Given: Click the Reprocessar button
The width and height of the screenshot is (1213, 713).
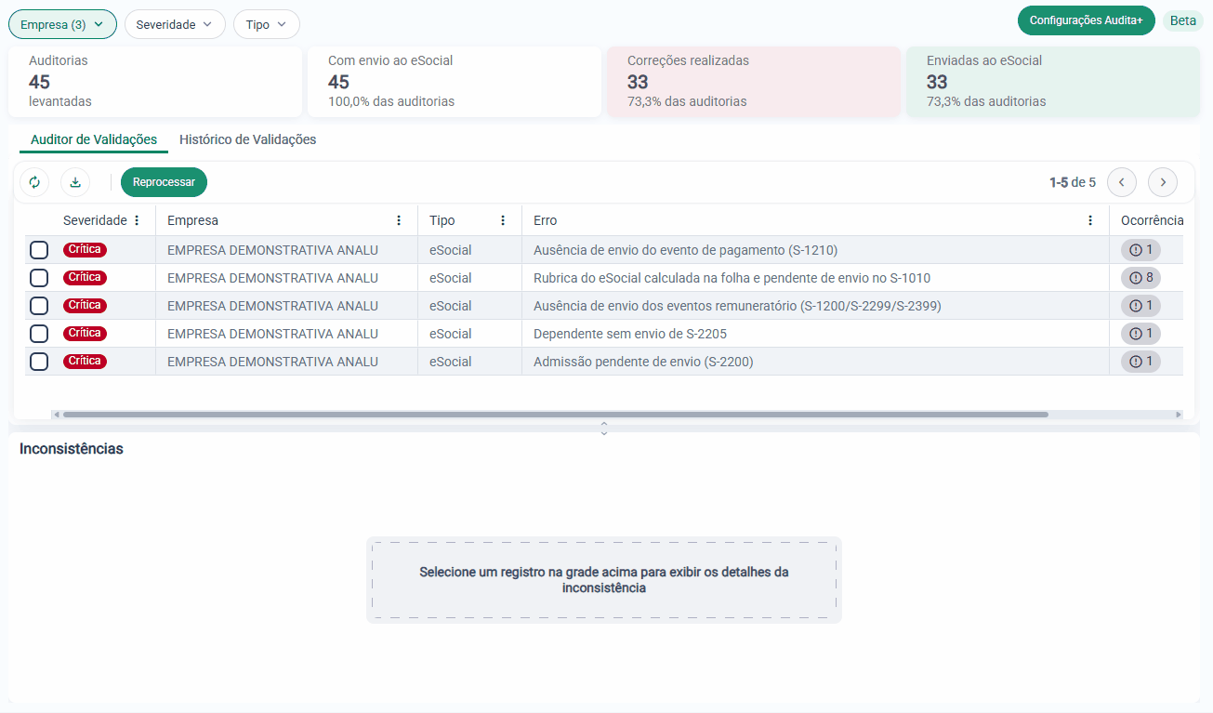Looking at the screenshot, I should [164, 182].
